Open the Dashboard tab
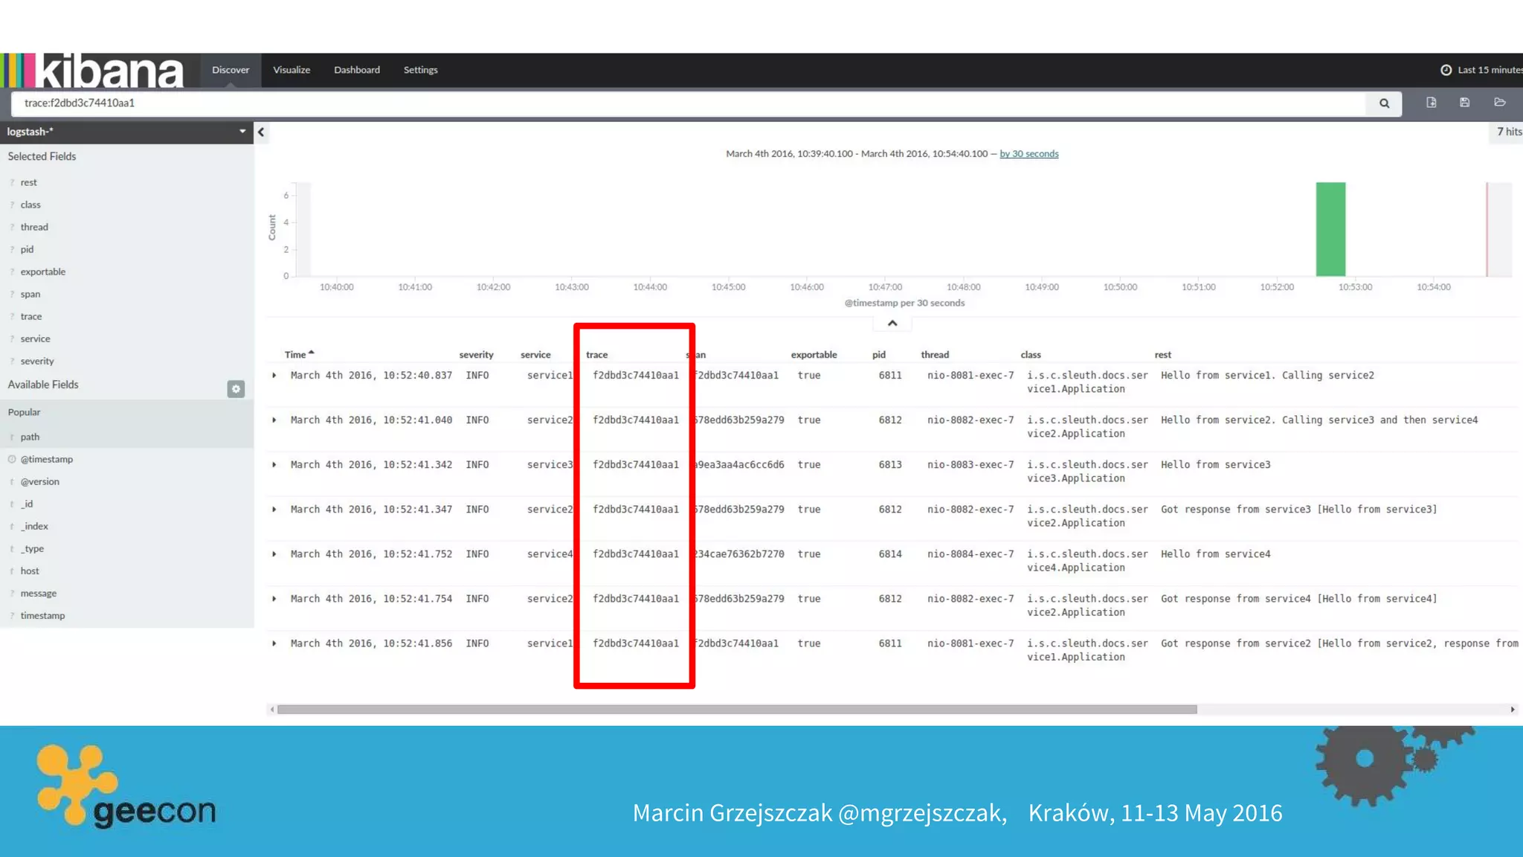The height and width of the screenshot is (857, 1523). point(357,70)
